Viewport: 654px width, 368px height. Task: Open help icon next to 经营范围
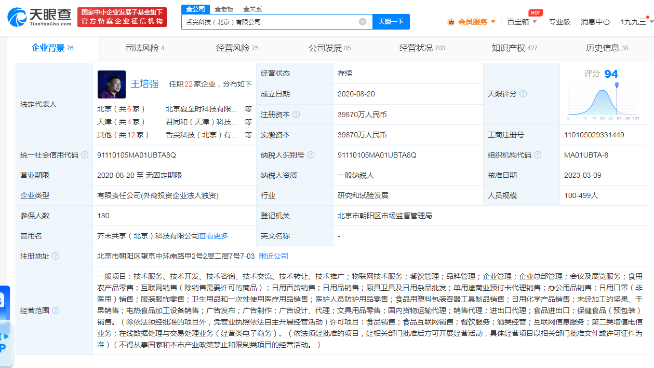(x=56, y=310)
